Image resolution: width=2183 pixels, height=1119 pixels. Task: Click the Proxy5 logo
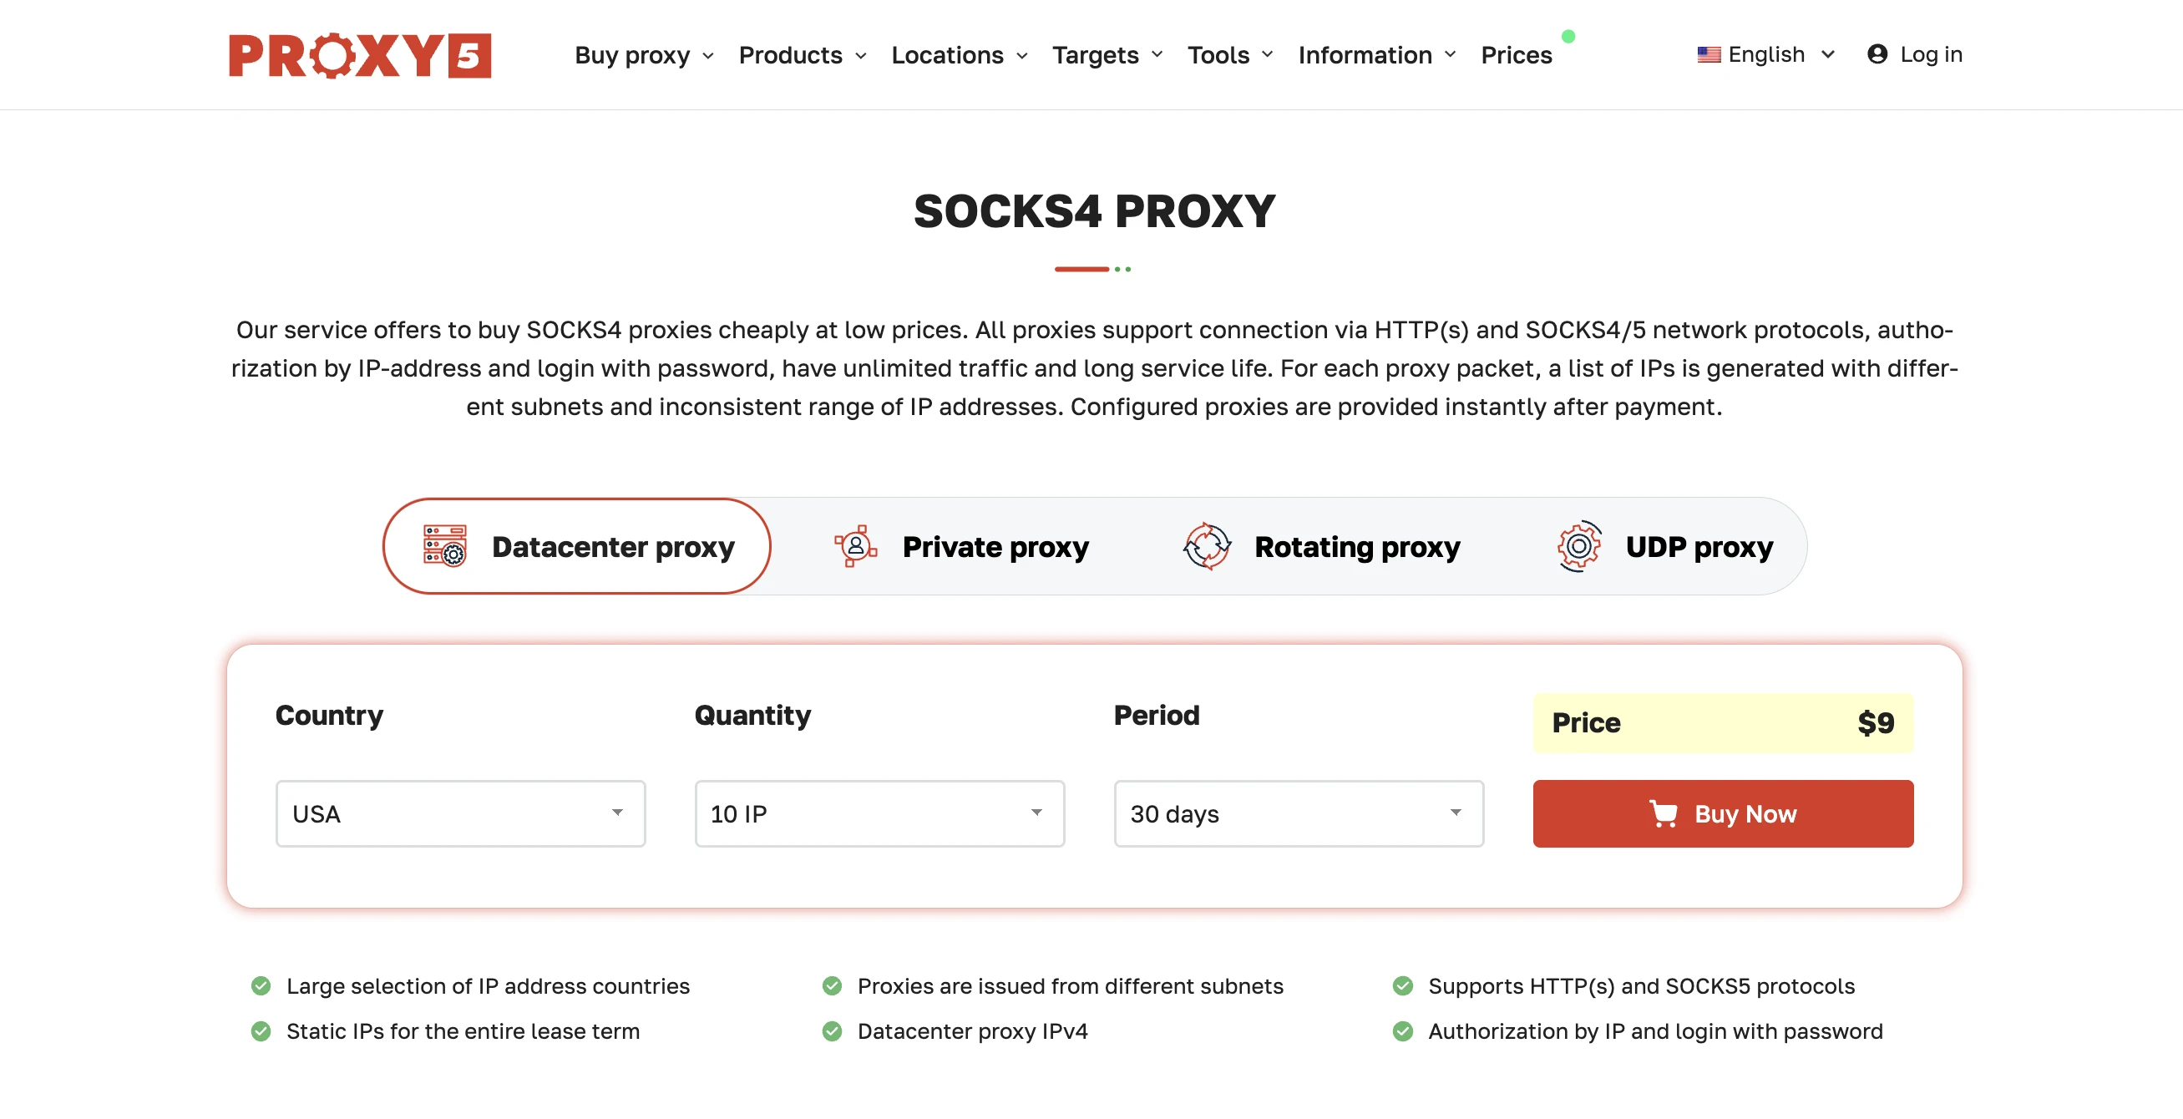[x=359, y=55]
